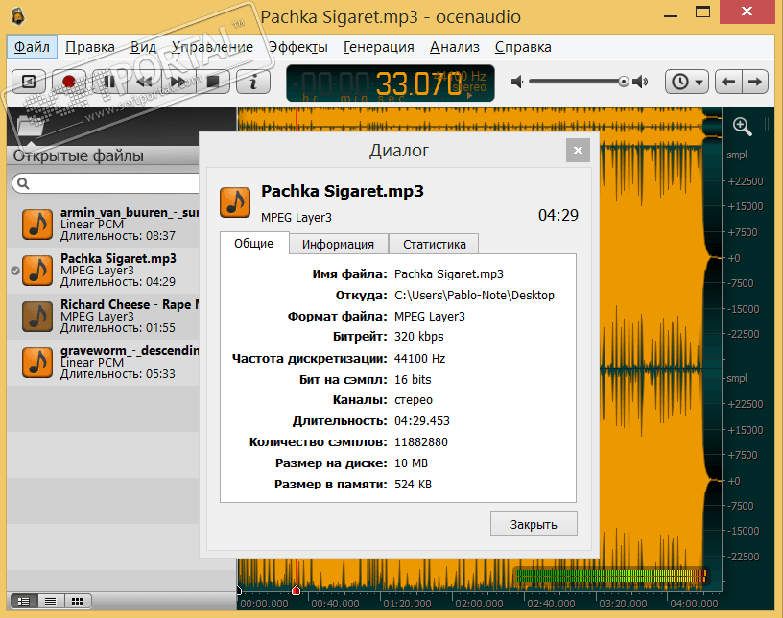This screenshot has height=618, width=783.
Task: Close the Диалог with the X button
Action: [x=578, y=150]
